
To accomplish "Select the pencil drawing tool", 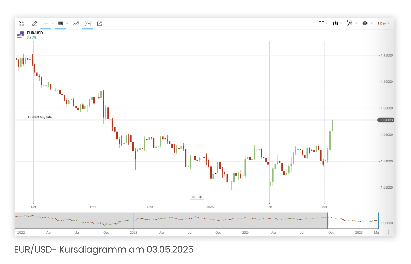I will tap(34, 24).
